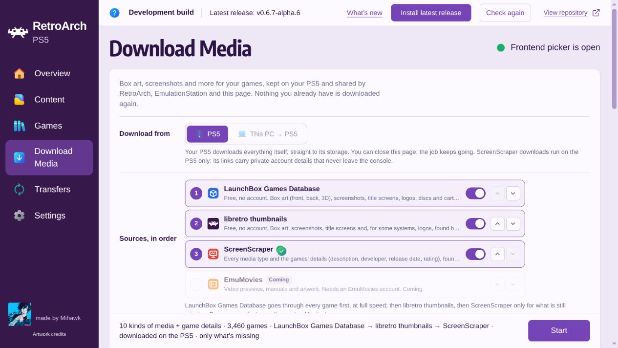The height and width of the screenshot is (348, 618).
Task: Click the empty EmuMovies enable circle
Action: 196,284
